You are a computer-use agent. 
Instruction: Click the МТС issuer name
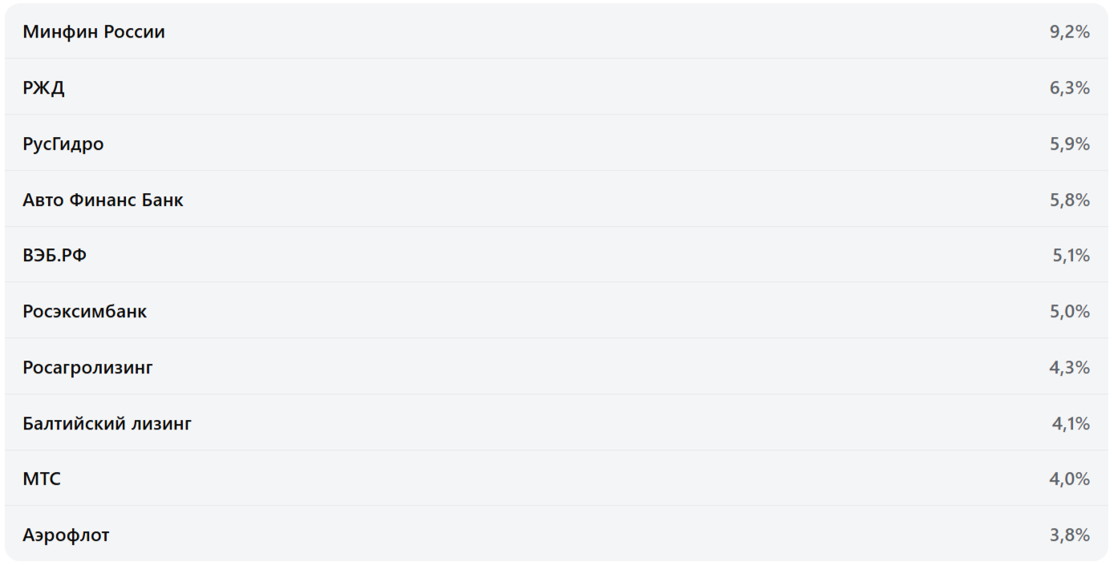[x=42, y=479]
